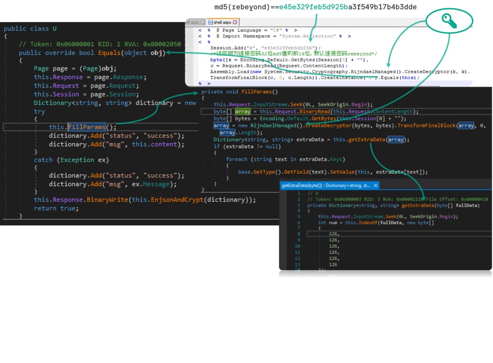This screenshot has height=363, width=493.
Task: Click SetValue in the foreach body
Action: click(x=342, y=172)
